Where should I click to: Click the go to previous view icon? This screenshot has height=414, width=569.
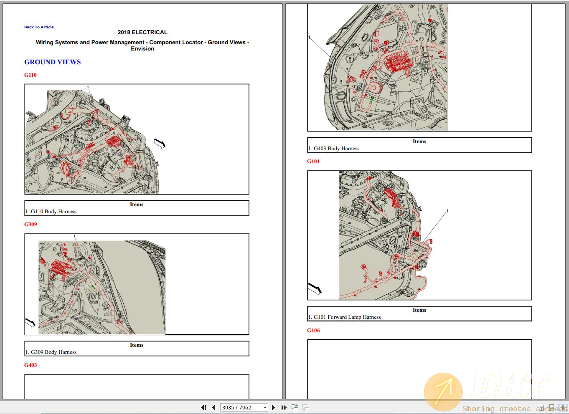[x=295, y=408]
